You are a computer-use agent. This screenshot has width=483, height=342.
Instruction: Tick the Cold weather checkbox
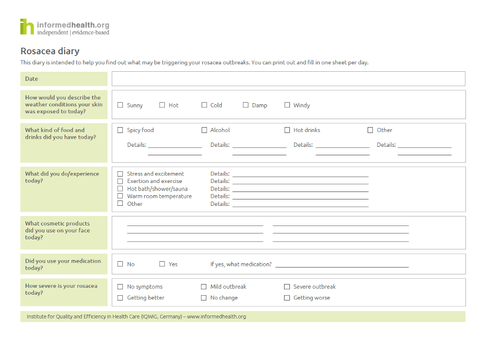click(x=204, y=105)
